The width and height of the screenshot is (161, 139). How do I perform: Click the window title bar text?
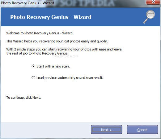point(28,3)
